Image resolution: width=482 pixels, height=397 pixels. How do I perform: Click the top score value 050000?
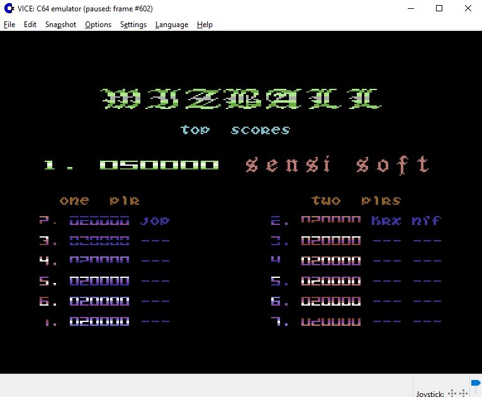point(159,165)
